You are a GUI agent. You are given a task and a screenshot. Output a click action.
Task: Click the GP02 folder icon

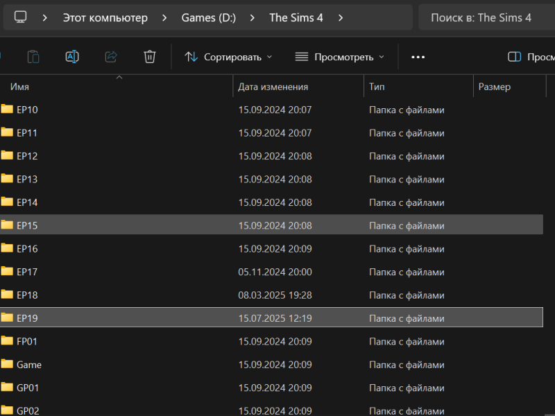(7, 410)
